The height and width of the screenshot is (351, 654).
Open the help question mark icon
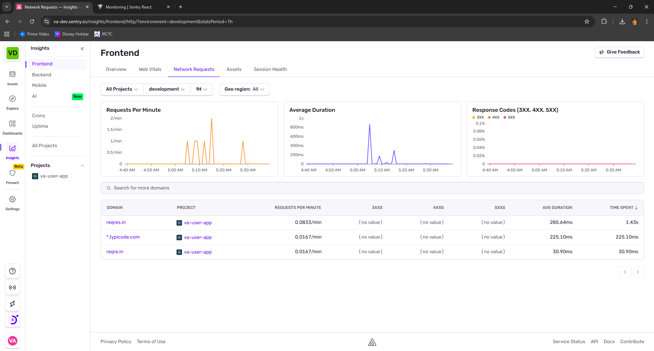(x=13, y=271)
